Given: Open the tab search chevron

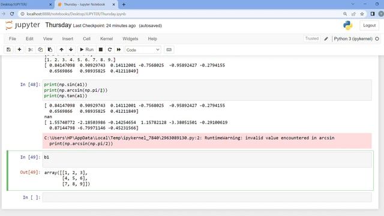Looking at the screenshot, I should tap(353, 4).
